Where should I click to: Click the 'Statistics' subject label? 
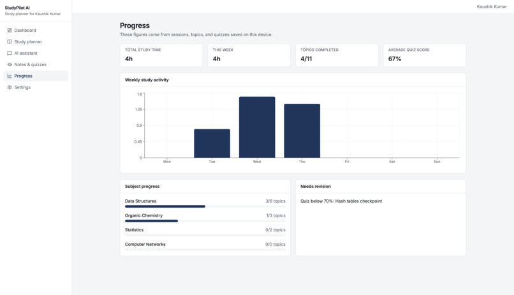134,230
